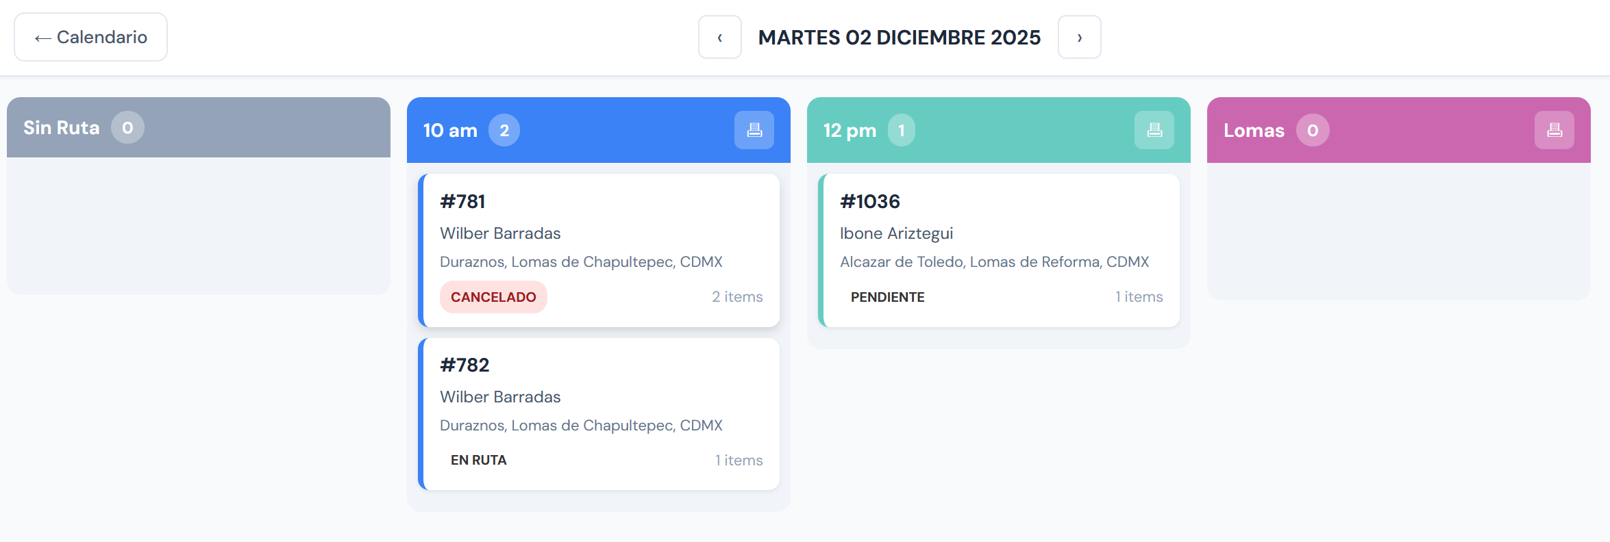The height and width of the screenshot is (542, 1610).
Task: Click the EN RUTA status label
Action: pyautogui.click(x=478, y=461)
